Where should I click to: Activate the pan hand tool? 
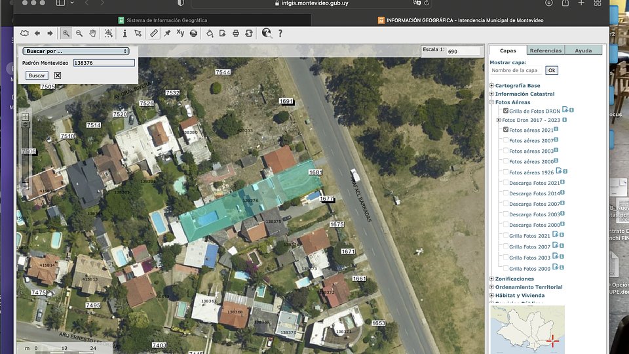click(x=92, y=33)
